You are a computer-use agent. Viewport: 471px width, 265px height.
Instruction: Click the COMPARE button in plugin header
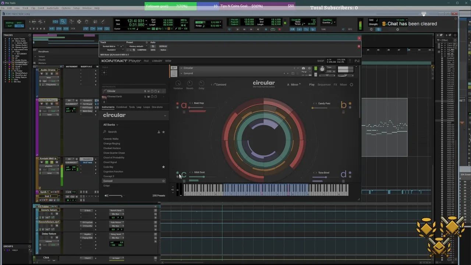[x=142, y=50]
